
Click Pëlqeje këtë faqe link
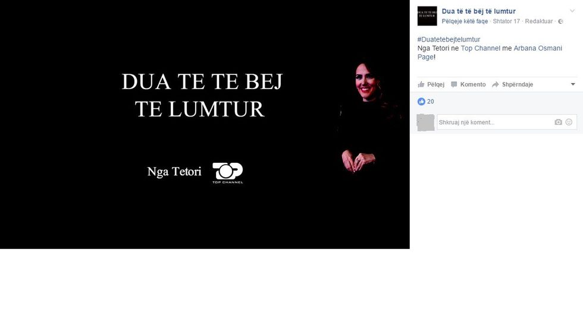tap(465, 21)
